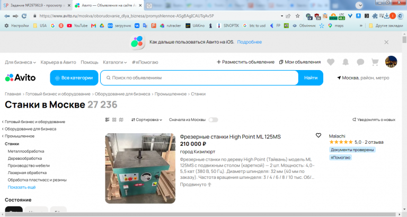Open the 'Сортировка' dropdown
This screenshot has width=407, height=217.
pos(147,119)
